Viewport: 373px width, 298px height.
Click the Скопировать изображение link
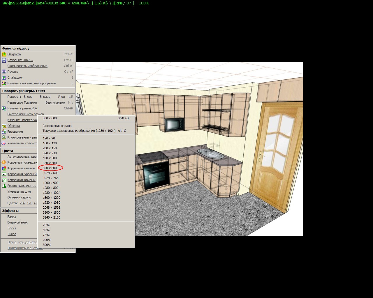tap(27, 66)
